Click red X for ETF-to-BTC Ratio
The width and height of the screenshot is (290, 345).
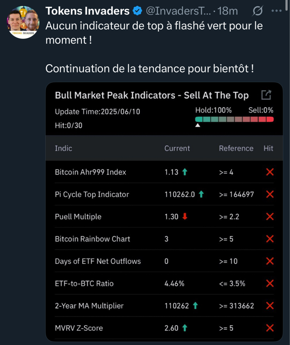[x=270, y=283]
